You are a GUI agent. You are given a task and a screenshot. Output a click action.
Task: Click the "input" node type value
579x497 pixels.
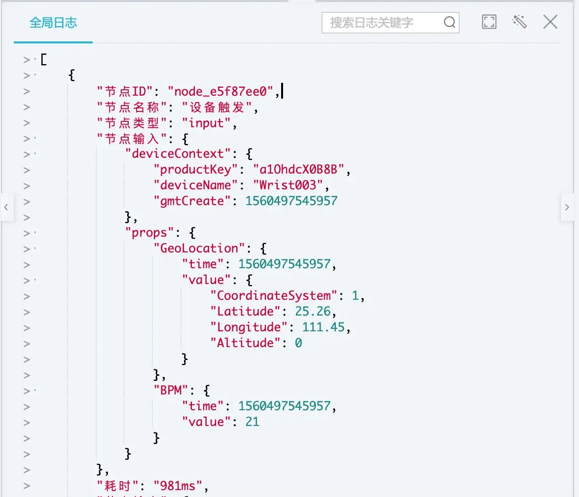(206, 123)
